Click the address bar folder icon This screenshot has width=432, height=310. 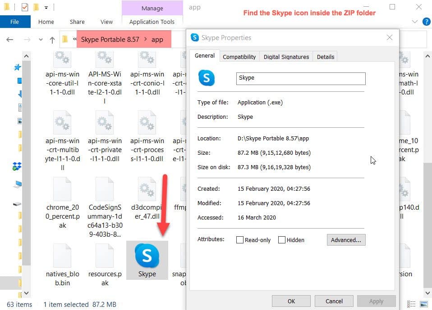(65, 39)
